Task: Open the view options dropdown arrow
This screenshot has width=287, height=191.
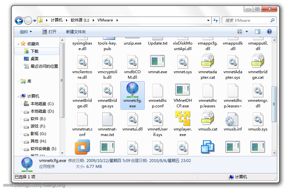Action: (x=247, y=32)
